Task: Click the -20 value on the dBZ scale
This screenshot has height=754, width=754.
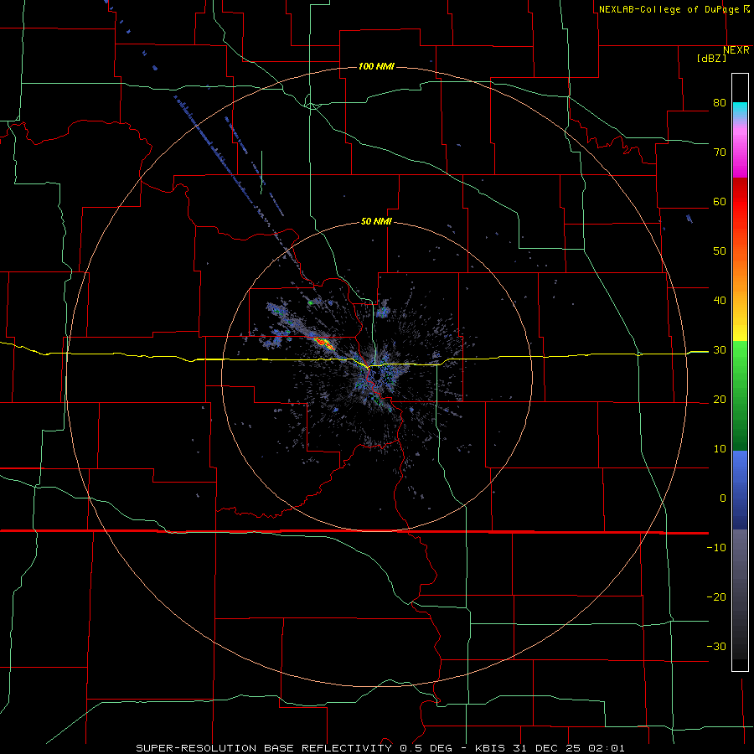Action: point(716,596)
